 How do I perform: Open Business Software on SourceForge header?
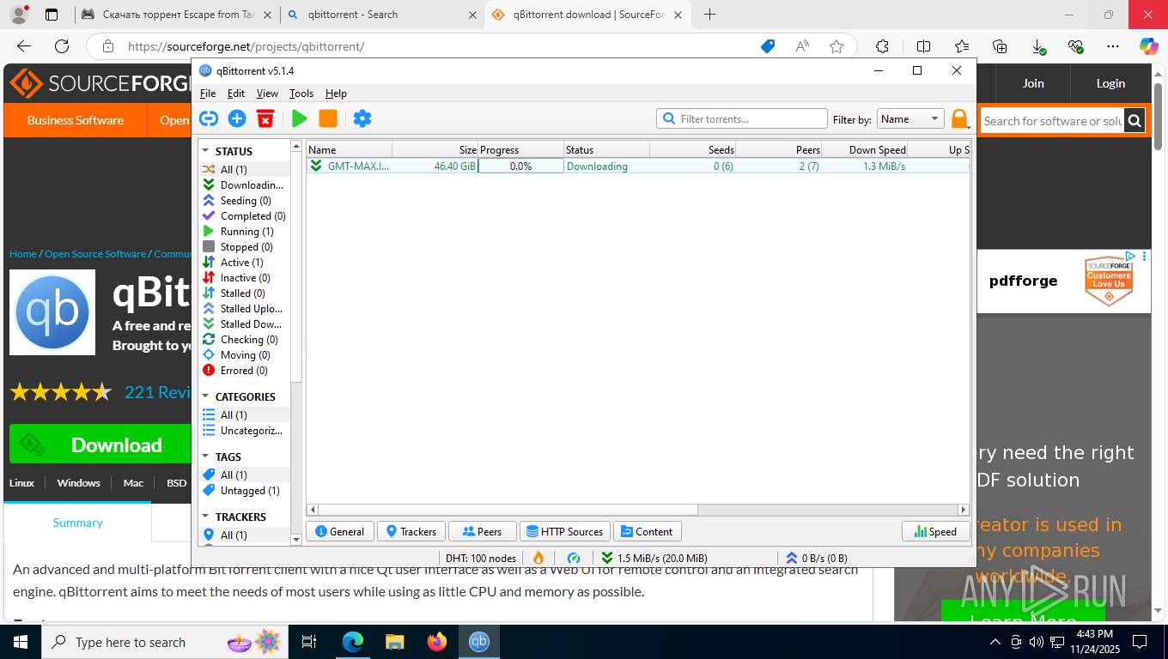pyautogui.click(x=76, y=120)
